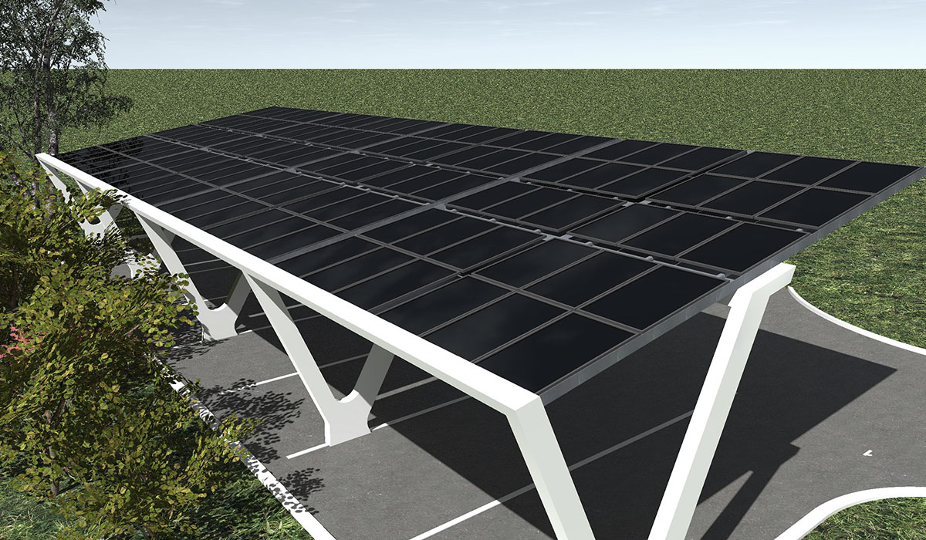Screen dimensions: 926x540
Task: Click the solar panel nearest the front corner
Action: [x=556, y=355]
